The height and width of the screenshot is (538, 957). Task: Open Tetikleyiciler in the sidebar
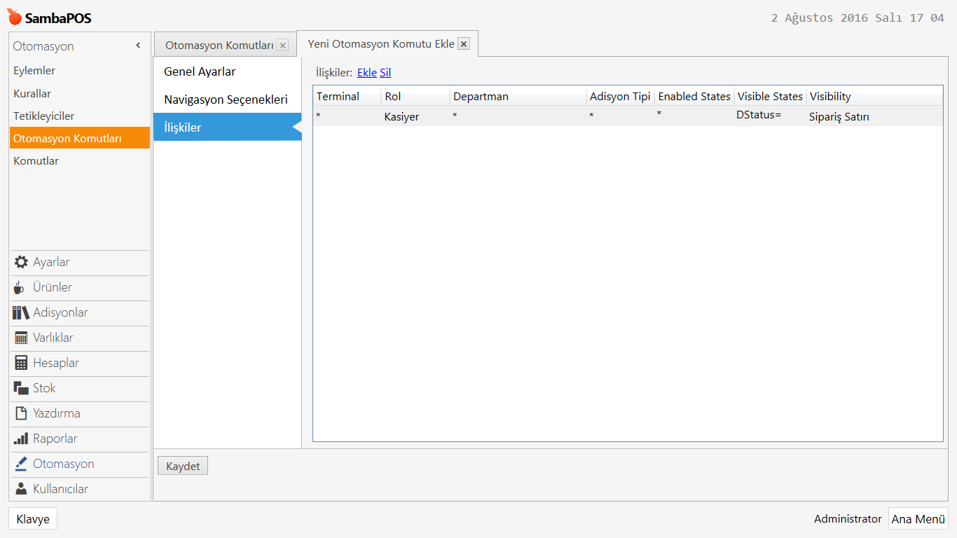tap(80, 116)
